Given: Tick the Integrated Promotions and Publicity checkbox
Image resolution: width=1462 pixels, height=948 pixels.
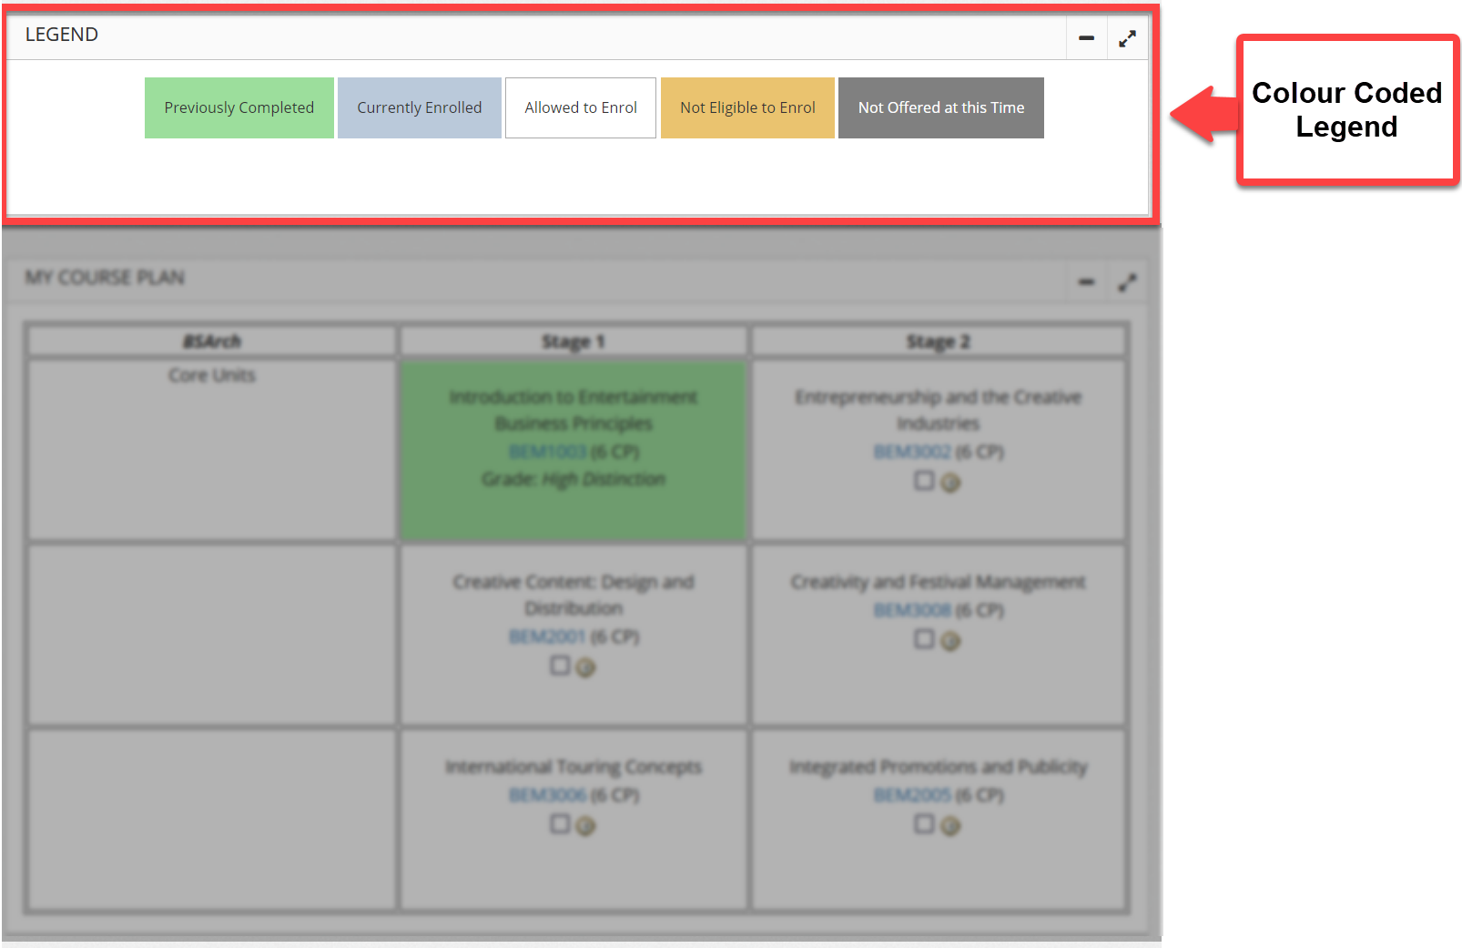Looking at the screenshot, I should [x=924, y=824].
